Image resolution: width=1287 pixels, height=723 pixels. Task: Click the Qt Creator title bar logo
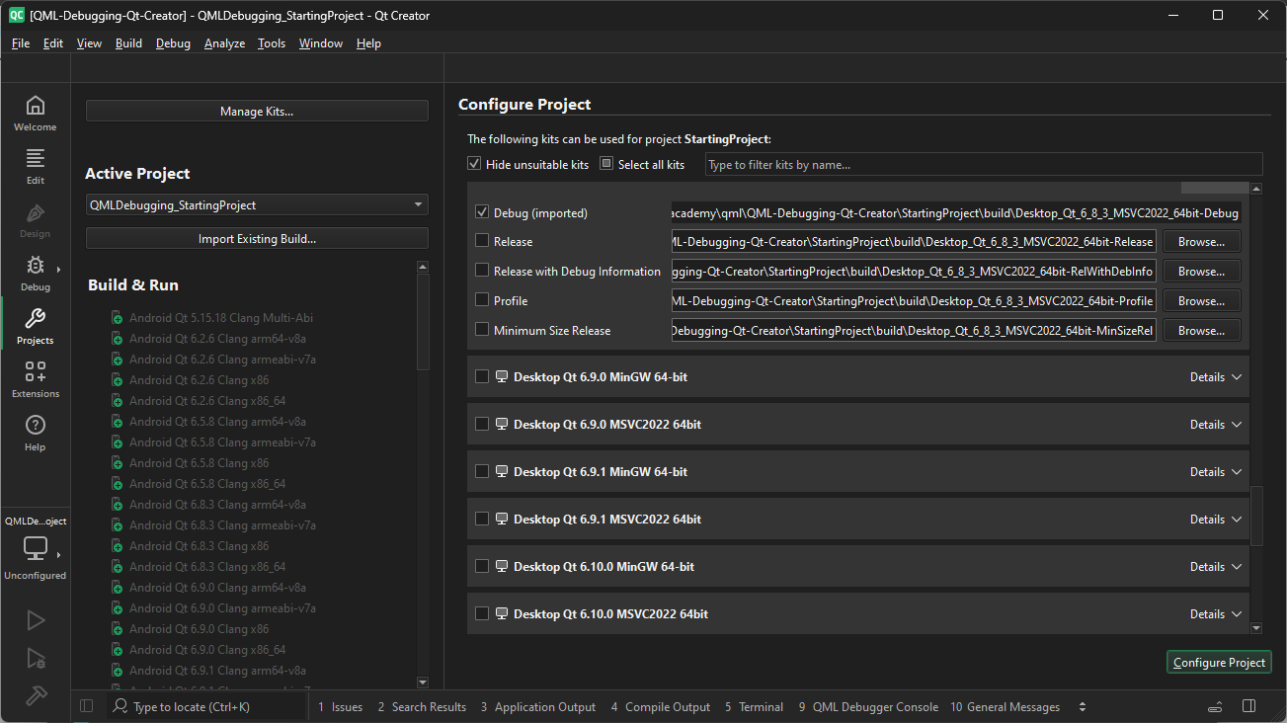pos(16,15)
